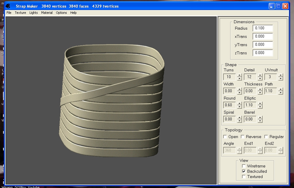Image resolution: width=294 pixels, height=188 pixels.
Task: Decrease the Turns value with down arrow
Action: [x=239, y=78]
